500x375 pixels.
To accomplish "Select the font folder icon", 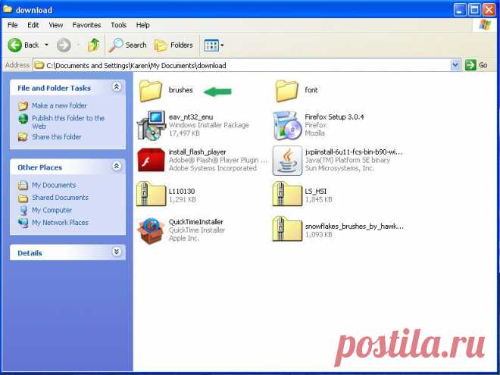I will pos(287,91).
